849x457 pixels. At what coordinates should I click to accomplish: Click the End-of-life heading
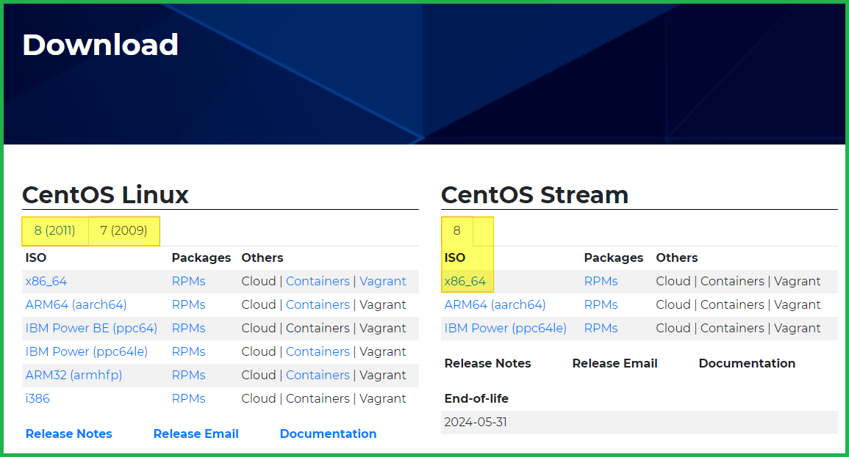476,398
